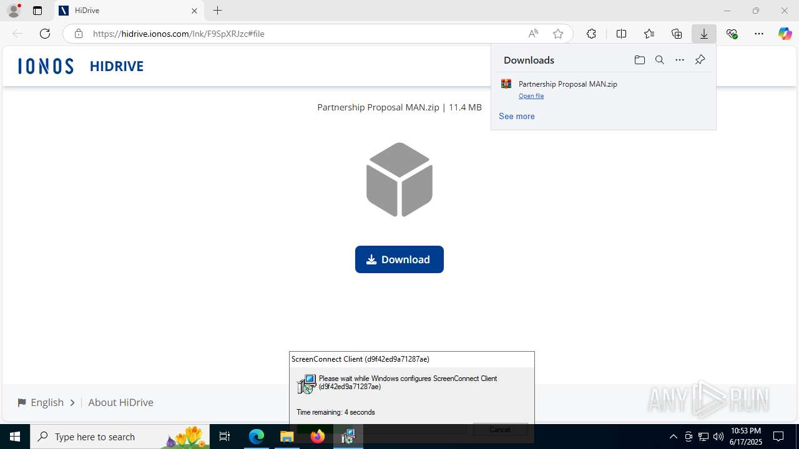Click See more in Downloads

[517, 116]
